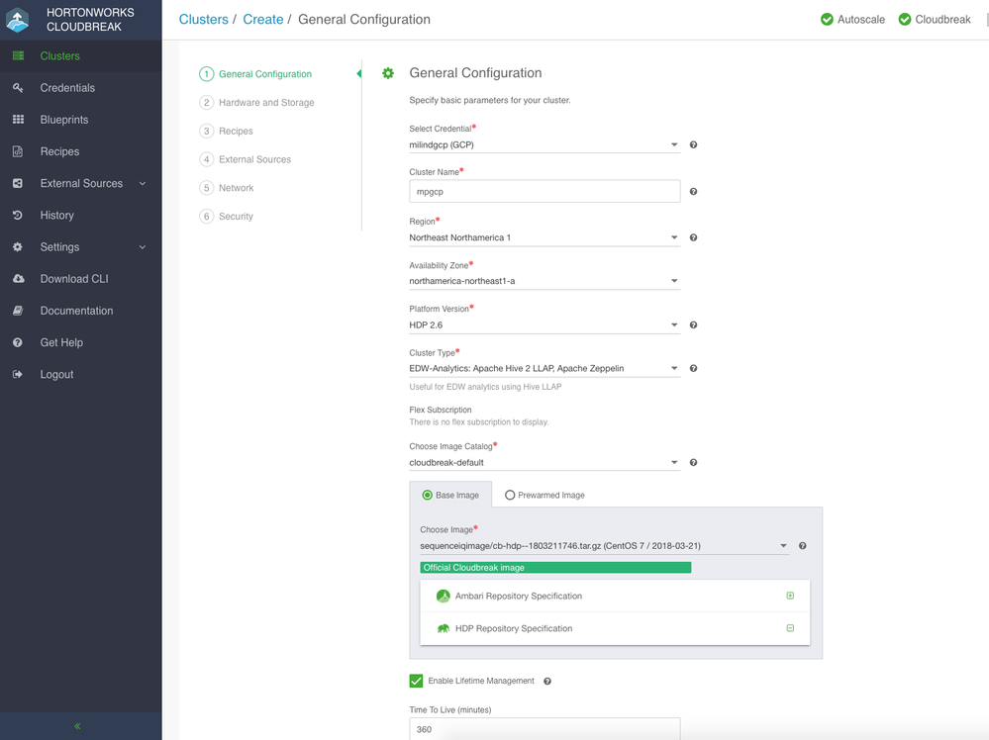Open the Select Credential dropdown

(544, 144)
